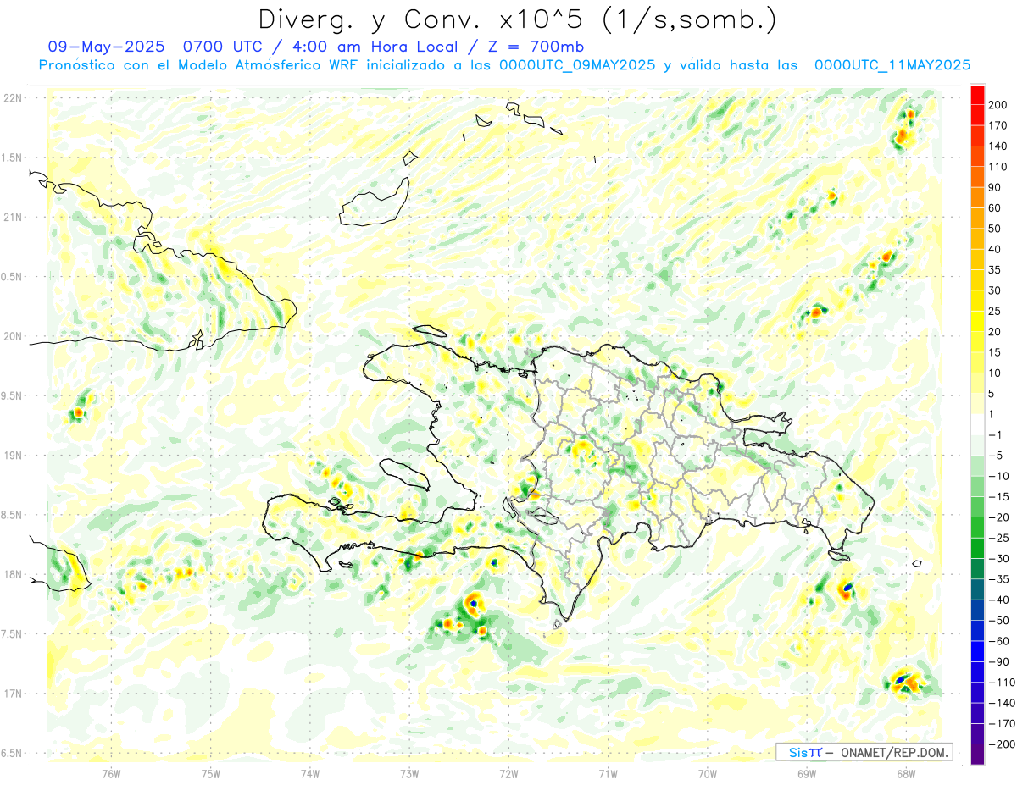Click the colorbar value "-90"
The height and width of the screenshot is (785, 1017).
click(x=998, y=661)
